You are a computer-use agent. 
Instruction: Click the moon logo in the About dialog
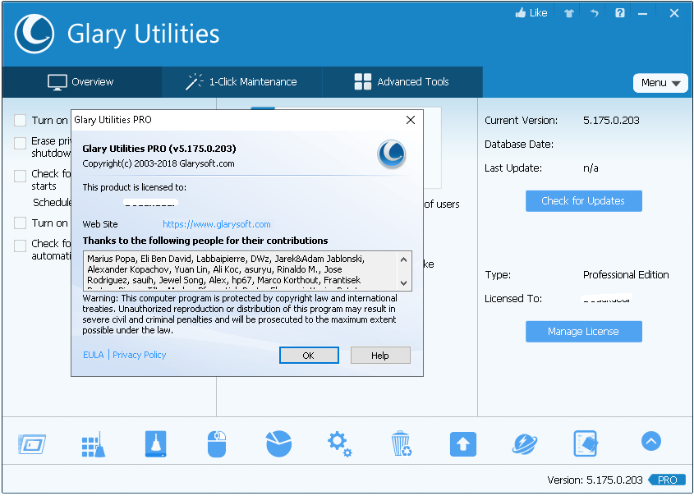[x=392, y=154]
